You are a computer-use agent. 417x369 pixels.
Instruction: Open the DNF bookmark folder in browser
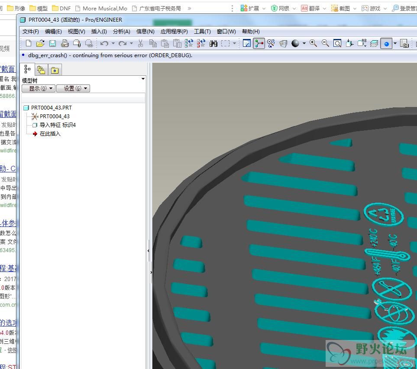tap(61, 8)
